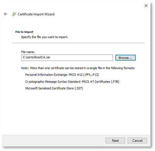The height and width of the screenshot is (151, 155).
Task: Click the 'Specify the file you want to import' text
Action: [45, 37]
